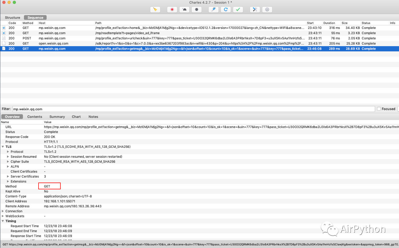
Task: Collapse the TLS section
Action: click(3, 147)
